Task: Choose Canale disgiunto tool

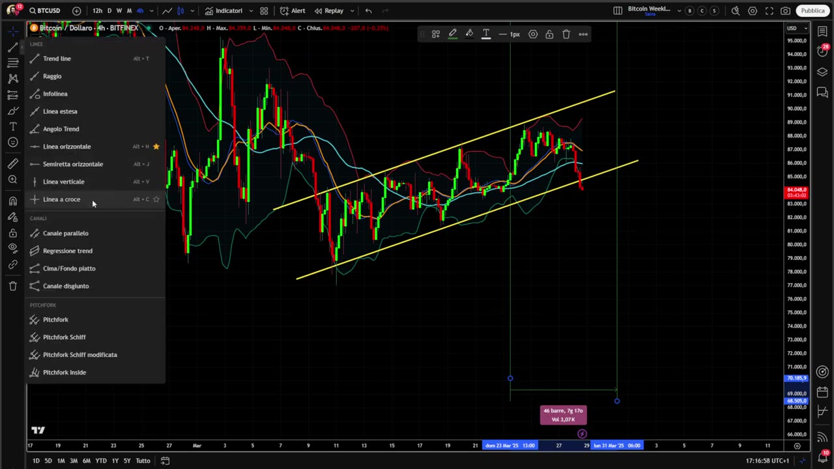Action: click(96, 286)
